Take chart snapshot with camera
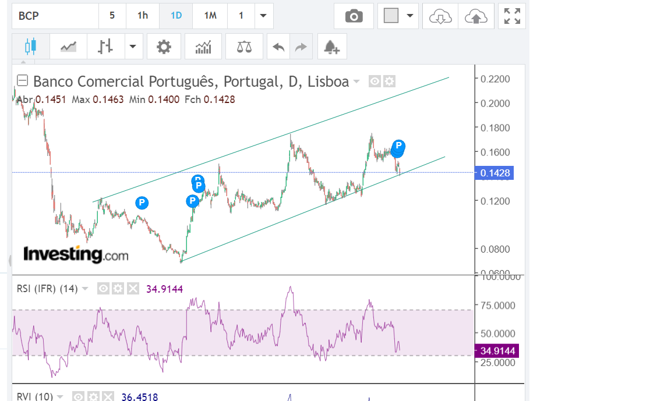 click(x=354, y=16)
